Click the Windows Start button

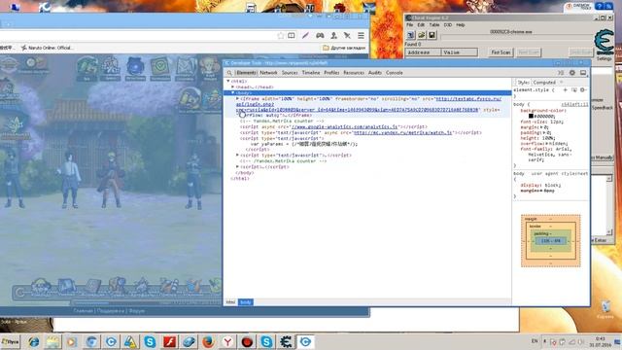click(x=11, y=341)
